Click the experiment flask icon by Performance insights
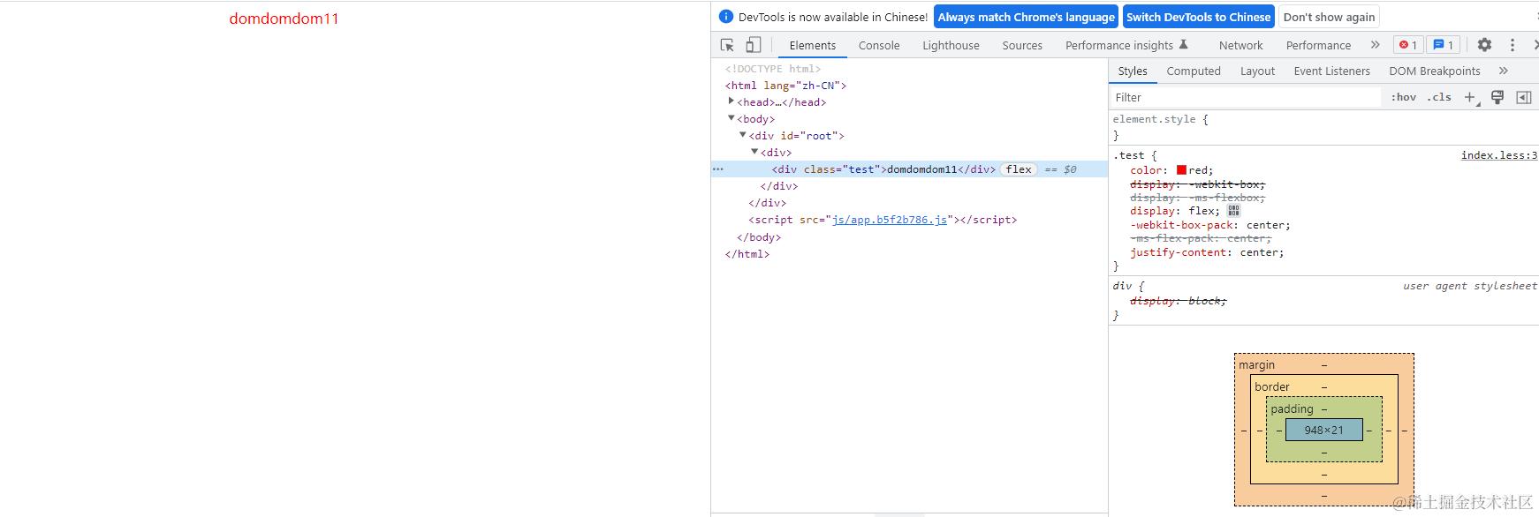1539x517 pixels. click(1184, 45)
